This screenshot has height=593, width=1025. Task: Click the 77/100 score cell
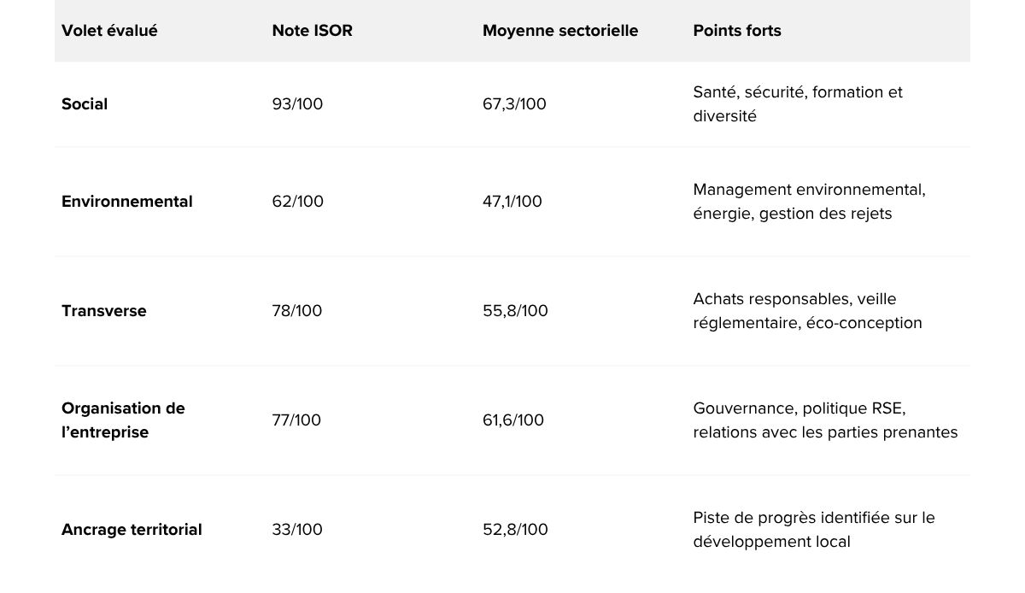click(296, 420)
